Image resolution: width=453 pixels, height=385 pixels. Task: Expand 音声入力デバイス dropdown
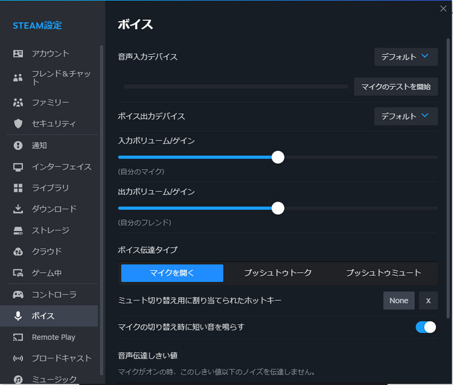(x=406, y=57)
